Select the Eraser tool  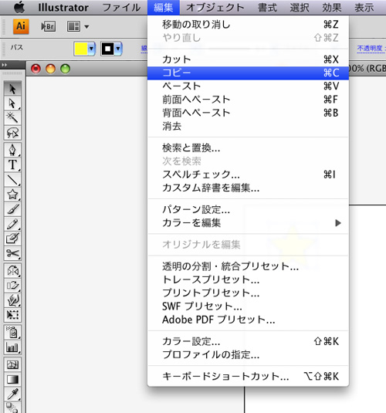(x=12, y=239)
